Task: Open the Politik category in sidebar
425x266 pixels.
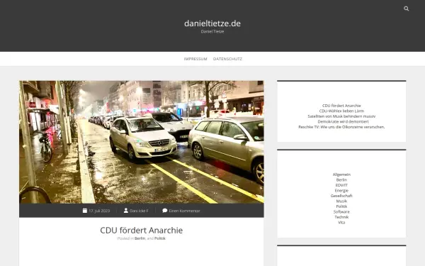Action: click(341, 206)
